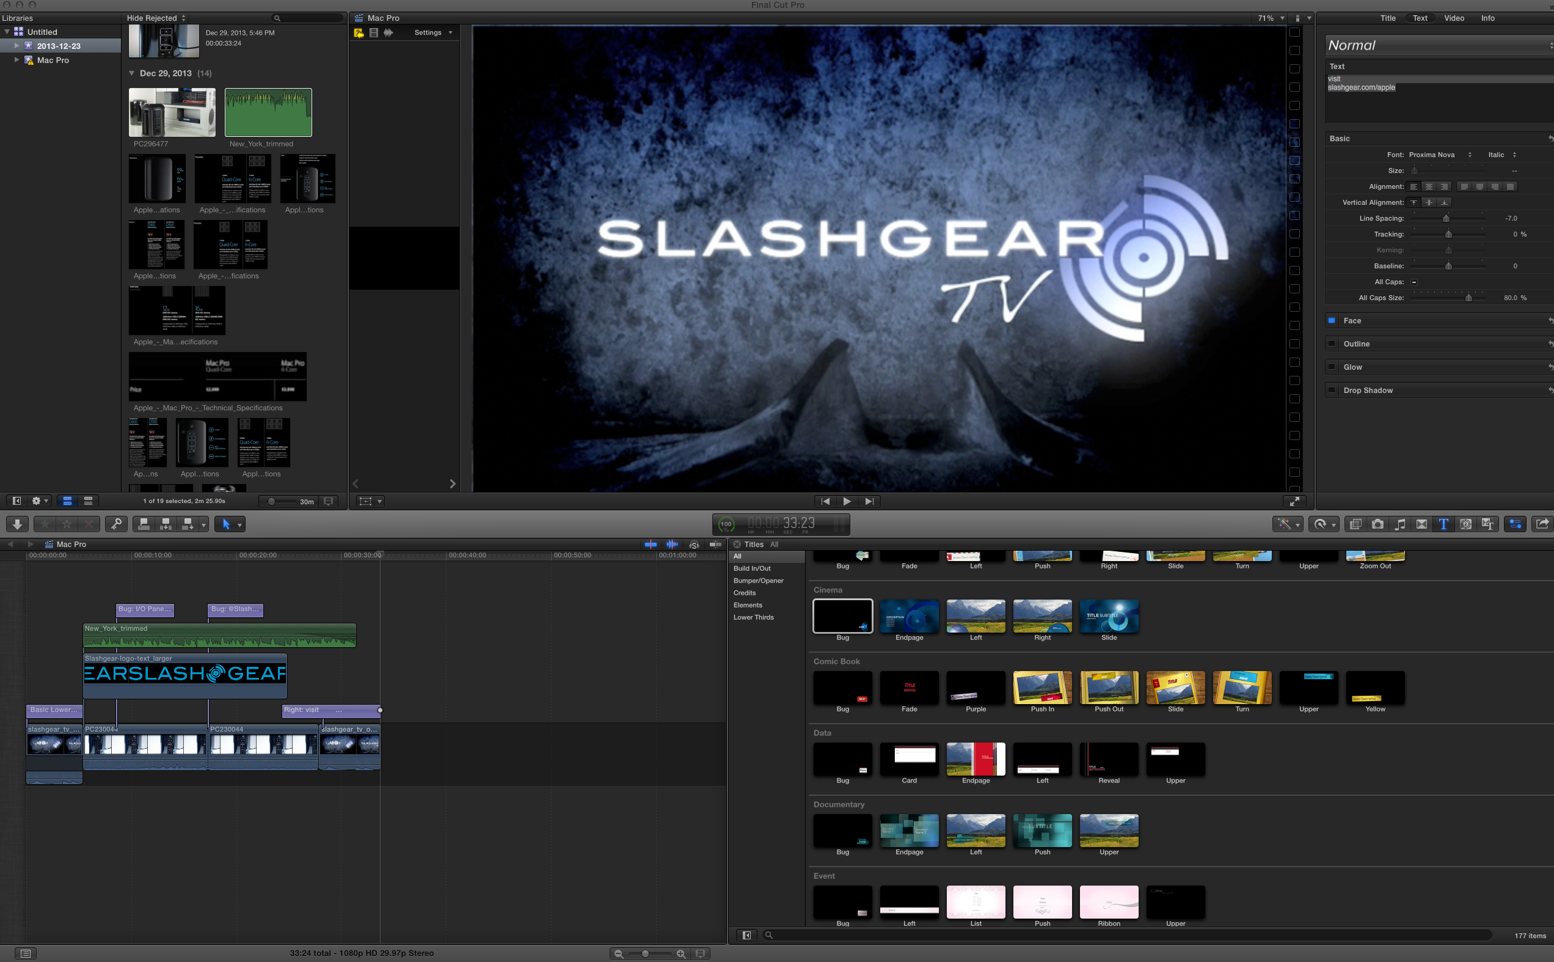Open the Photos browser camera icon
The image size is (1554, 962).
pos(1377,524)
